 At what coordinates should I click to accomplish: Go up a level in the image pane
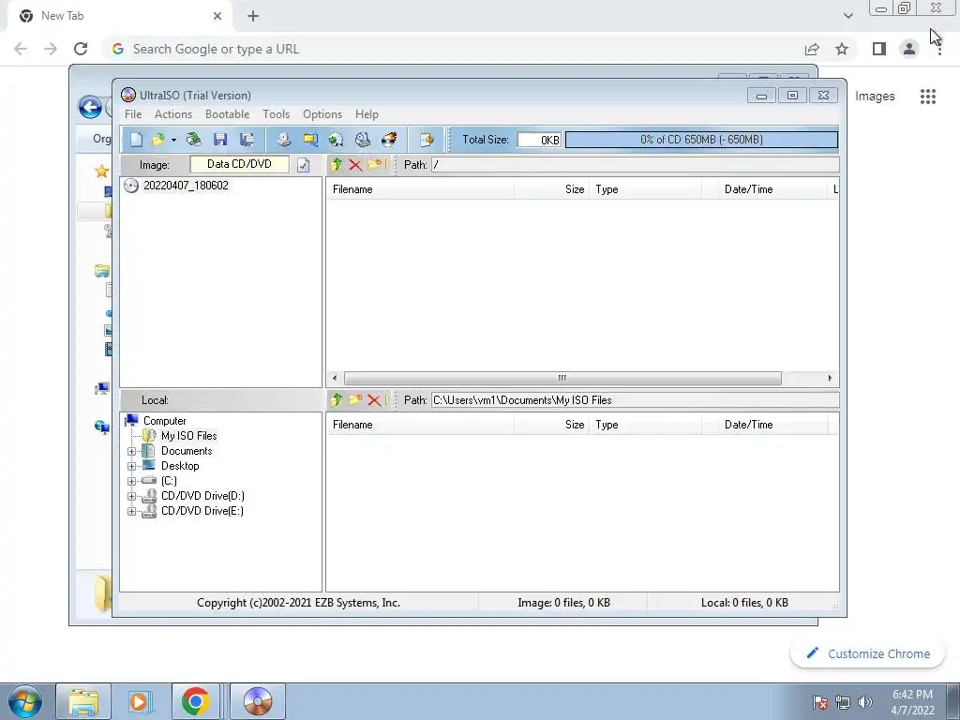pyautogui.click(x=337, y=165)
